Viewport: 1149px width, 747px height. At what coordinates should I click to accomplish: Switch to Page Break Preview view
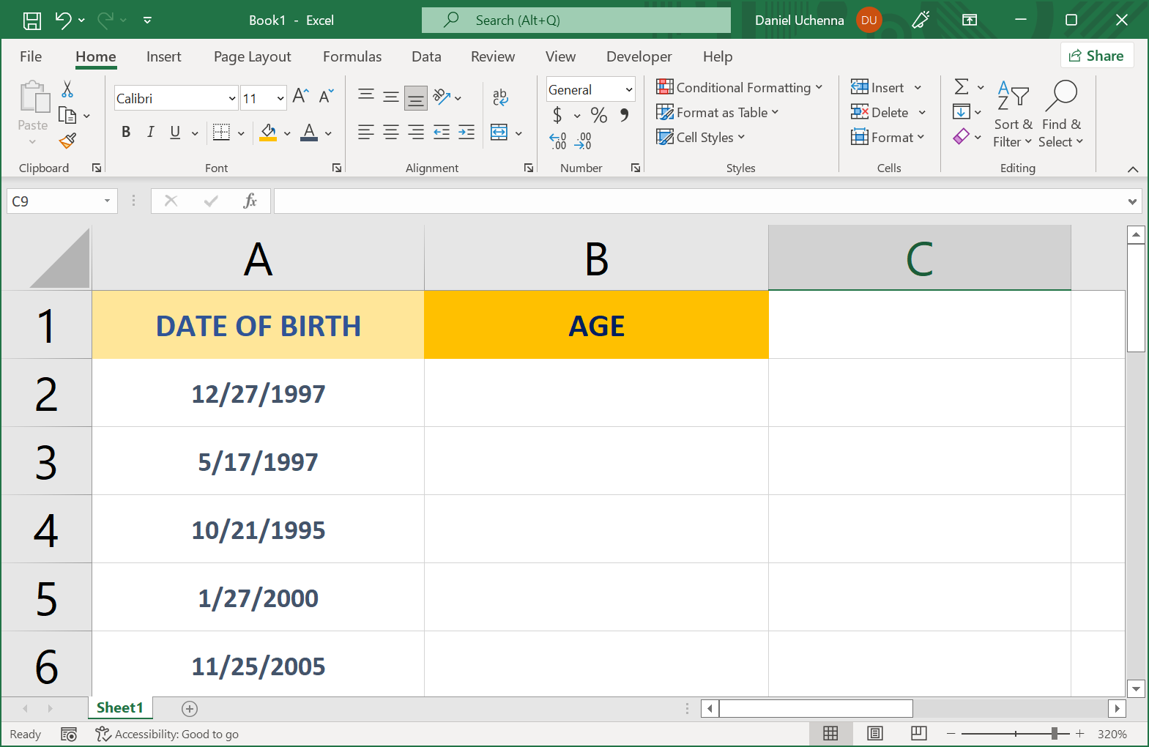(x=918, y=733)
